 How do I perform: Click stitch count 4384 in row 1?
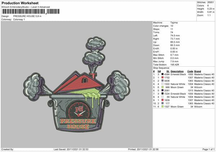coord(167,74)
